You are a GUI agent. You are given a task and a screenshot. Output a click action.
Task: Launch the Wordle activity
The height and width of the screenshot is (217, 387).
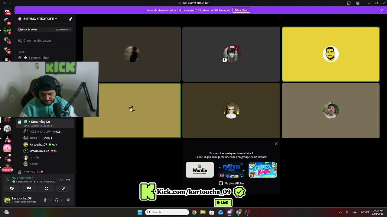click(x=200, y=170)
